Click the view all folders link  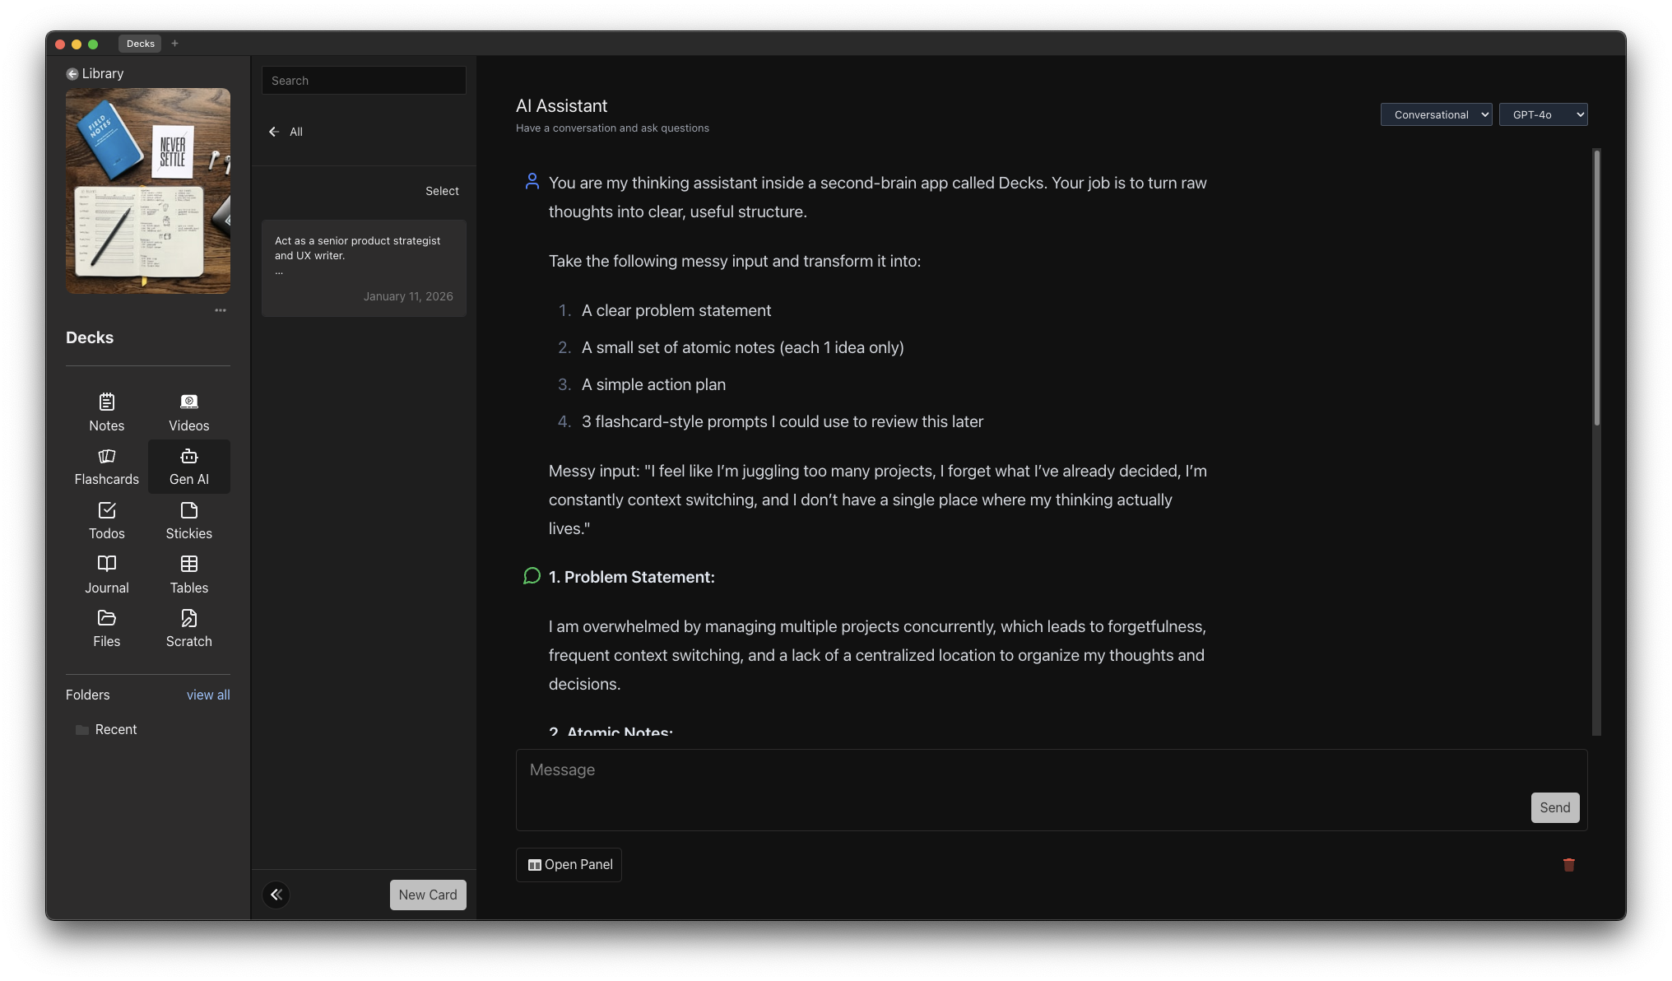208,695
